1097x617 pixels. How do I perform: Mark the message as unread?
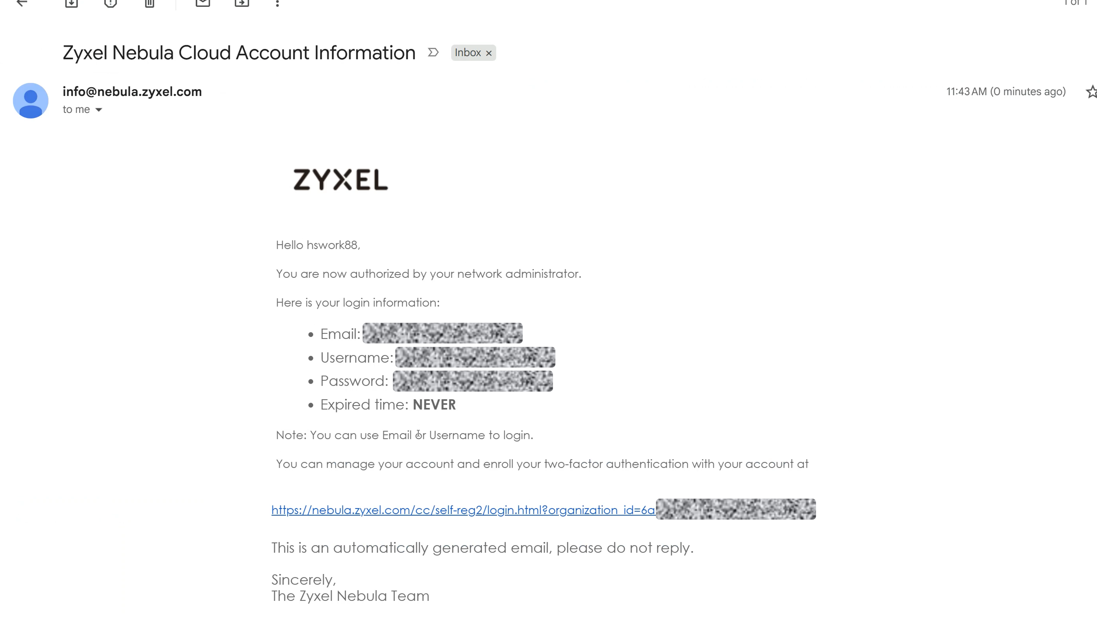click(203, 3)
